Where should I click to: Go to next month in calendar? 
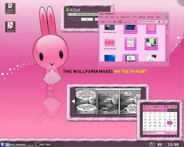tap(172, 107)
